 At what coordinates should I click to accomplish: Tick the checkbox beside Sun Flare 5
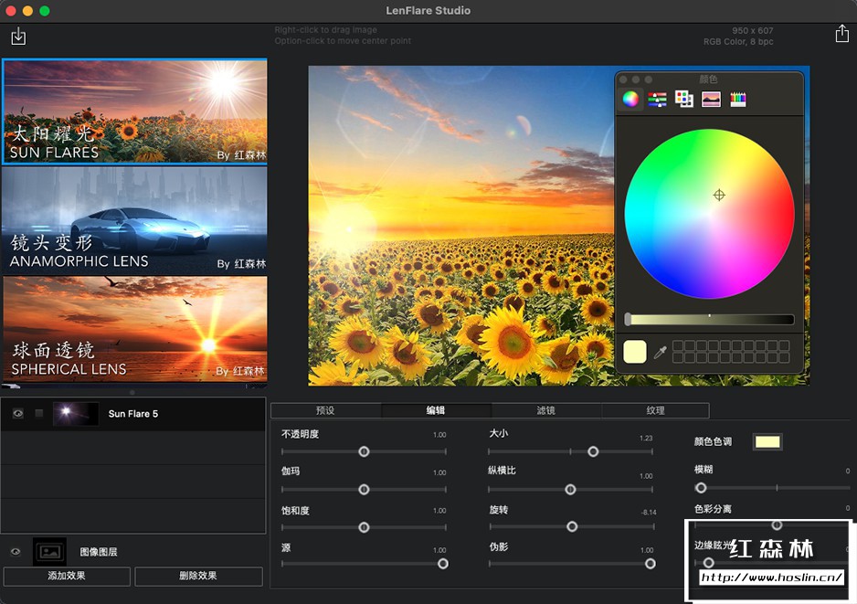[39, 414]
